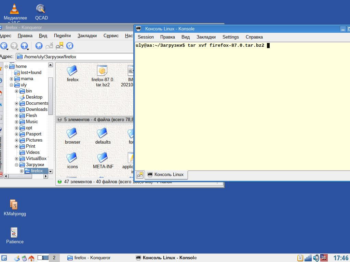
Task: Switch to firefox - Konqueror taskbar button
Action: pos(89,258)
